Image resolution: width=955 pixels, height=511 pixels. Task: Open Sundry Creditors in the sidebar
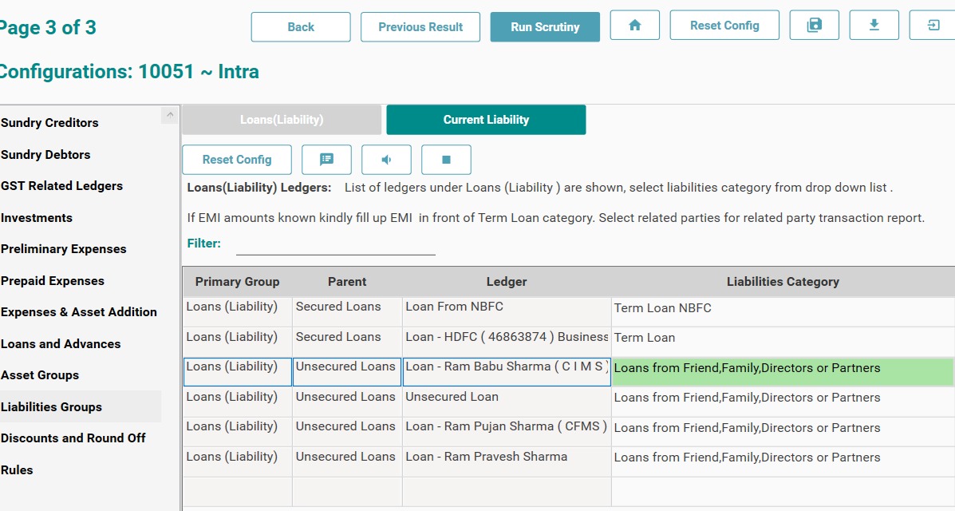(49, 123)
